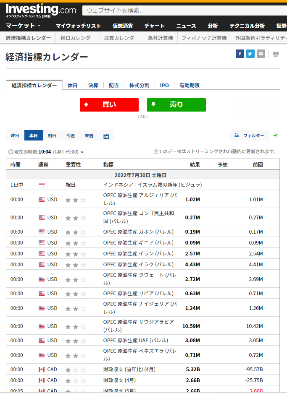Open OPEC 原油生産 ガボン indicator
This screenshot has width=287, height=393.
tap(138, 232)
